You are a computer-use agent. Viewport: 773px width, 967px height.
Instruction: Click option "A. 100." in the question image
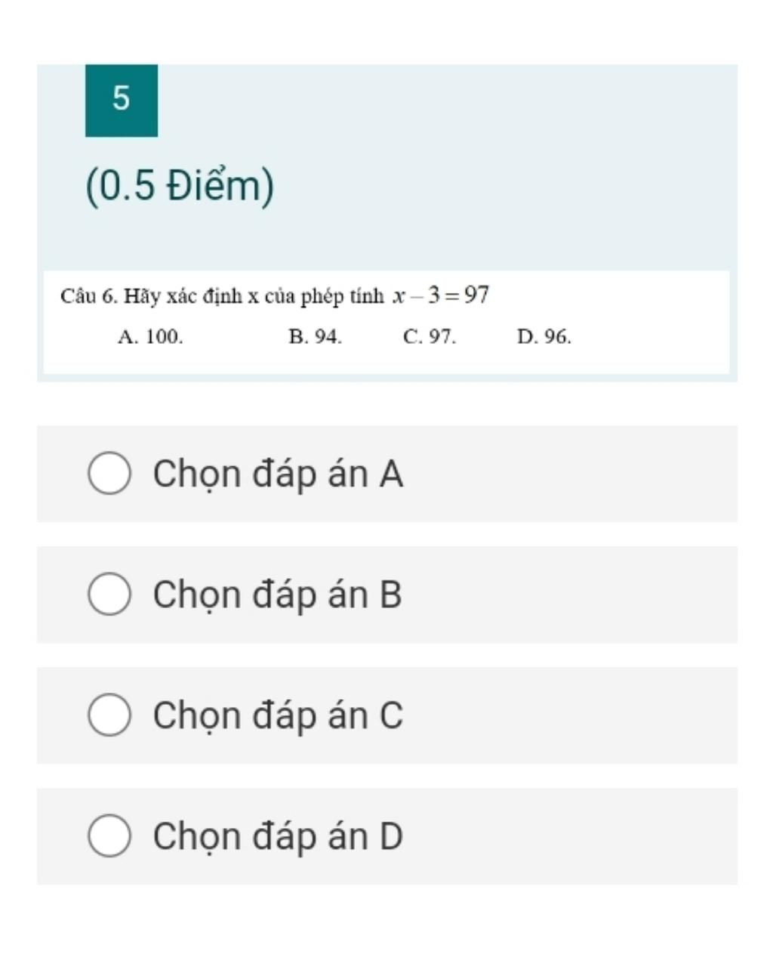150,337
